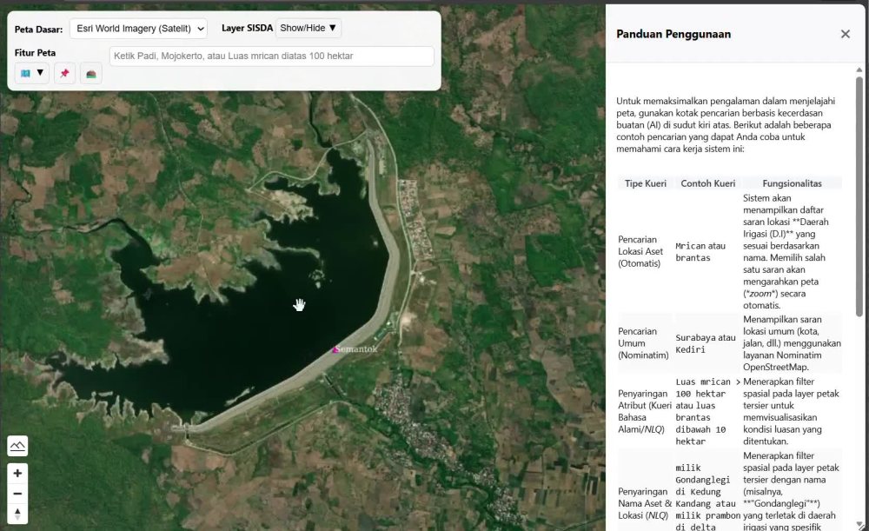Toggle Layer SISDA Show/Hide menu
The image size is (869, 531).
click(308, 28)
